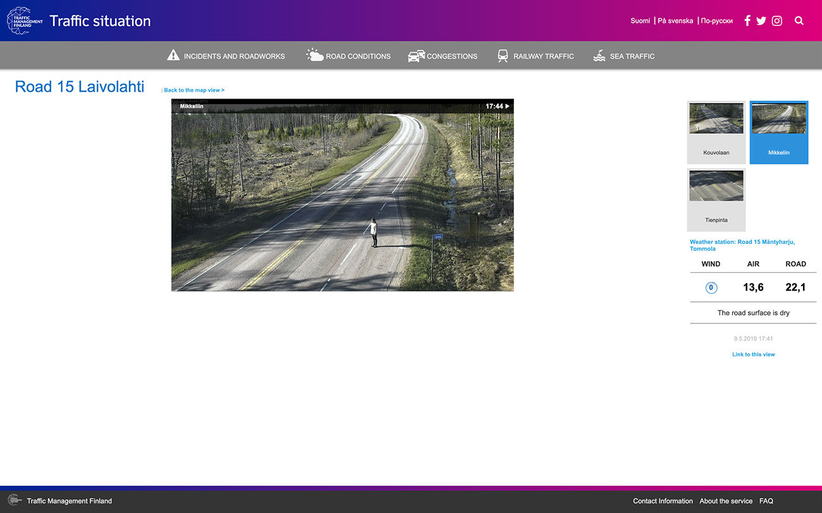Click the ship sea traffic icon

599,56
